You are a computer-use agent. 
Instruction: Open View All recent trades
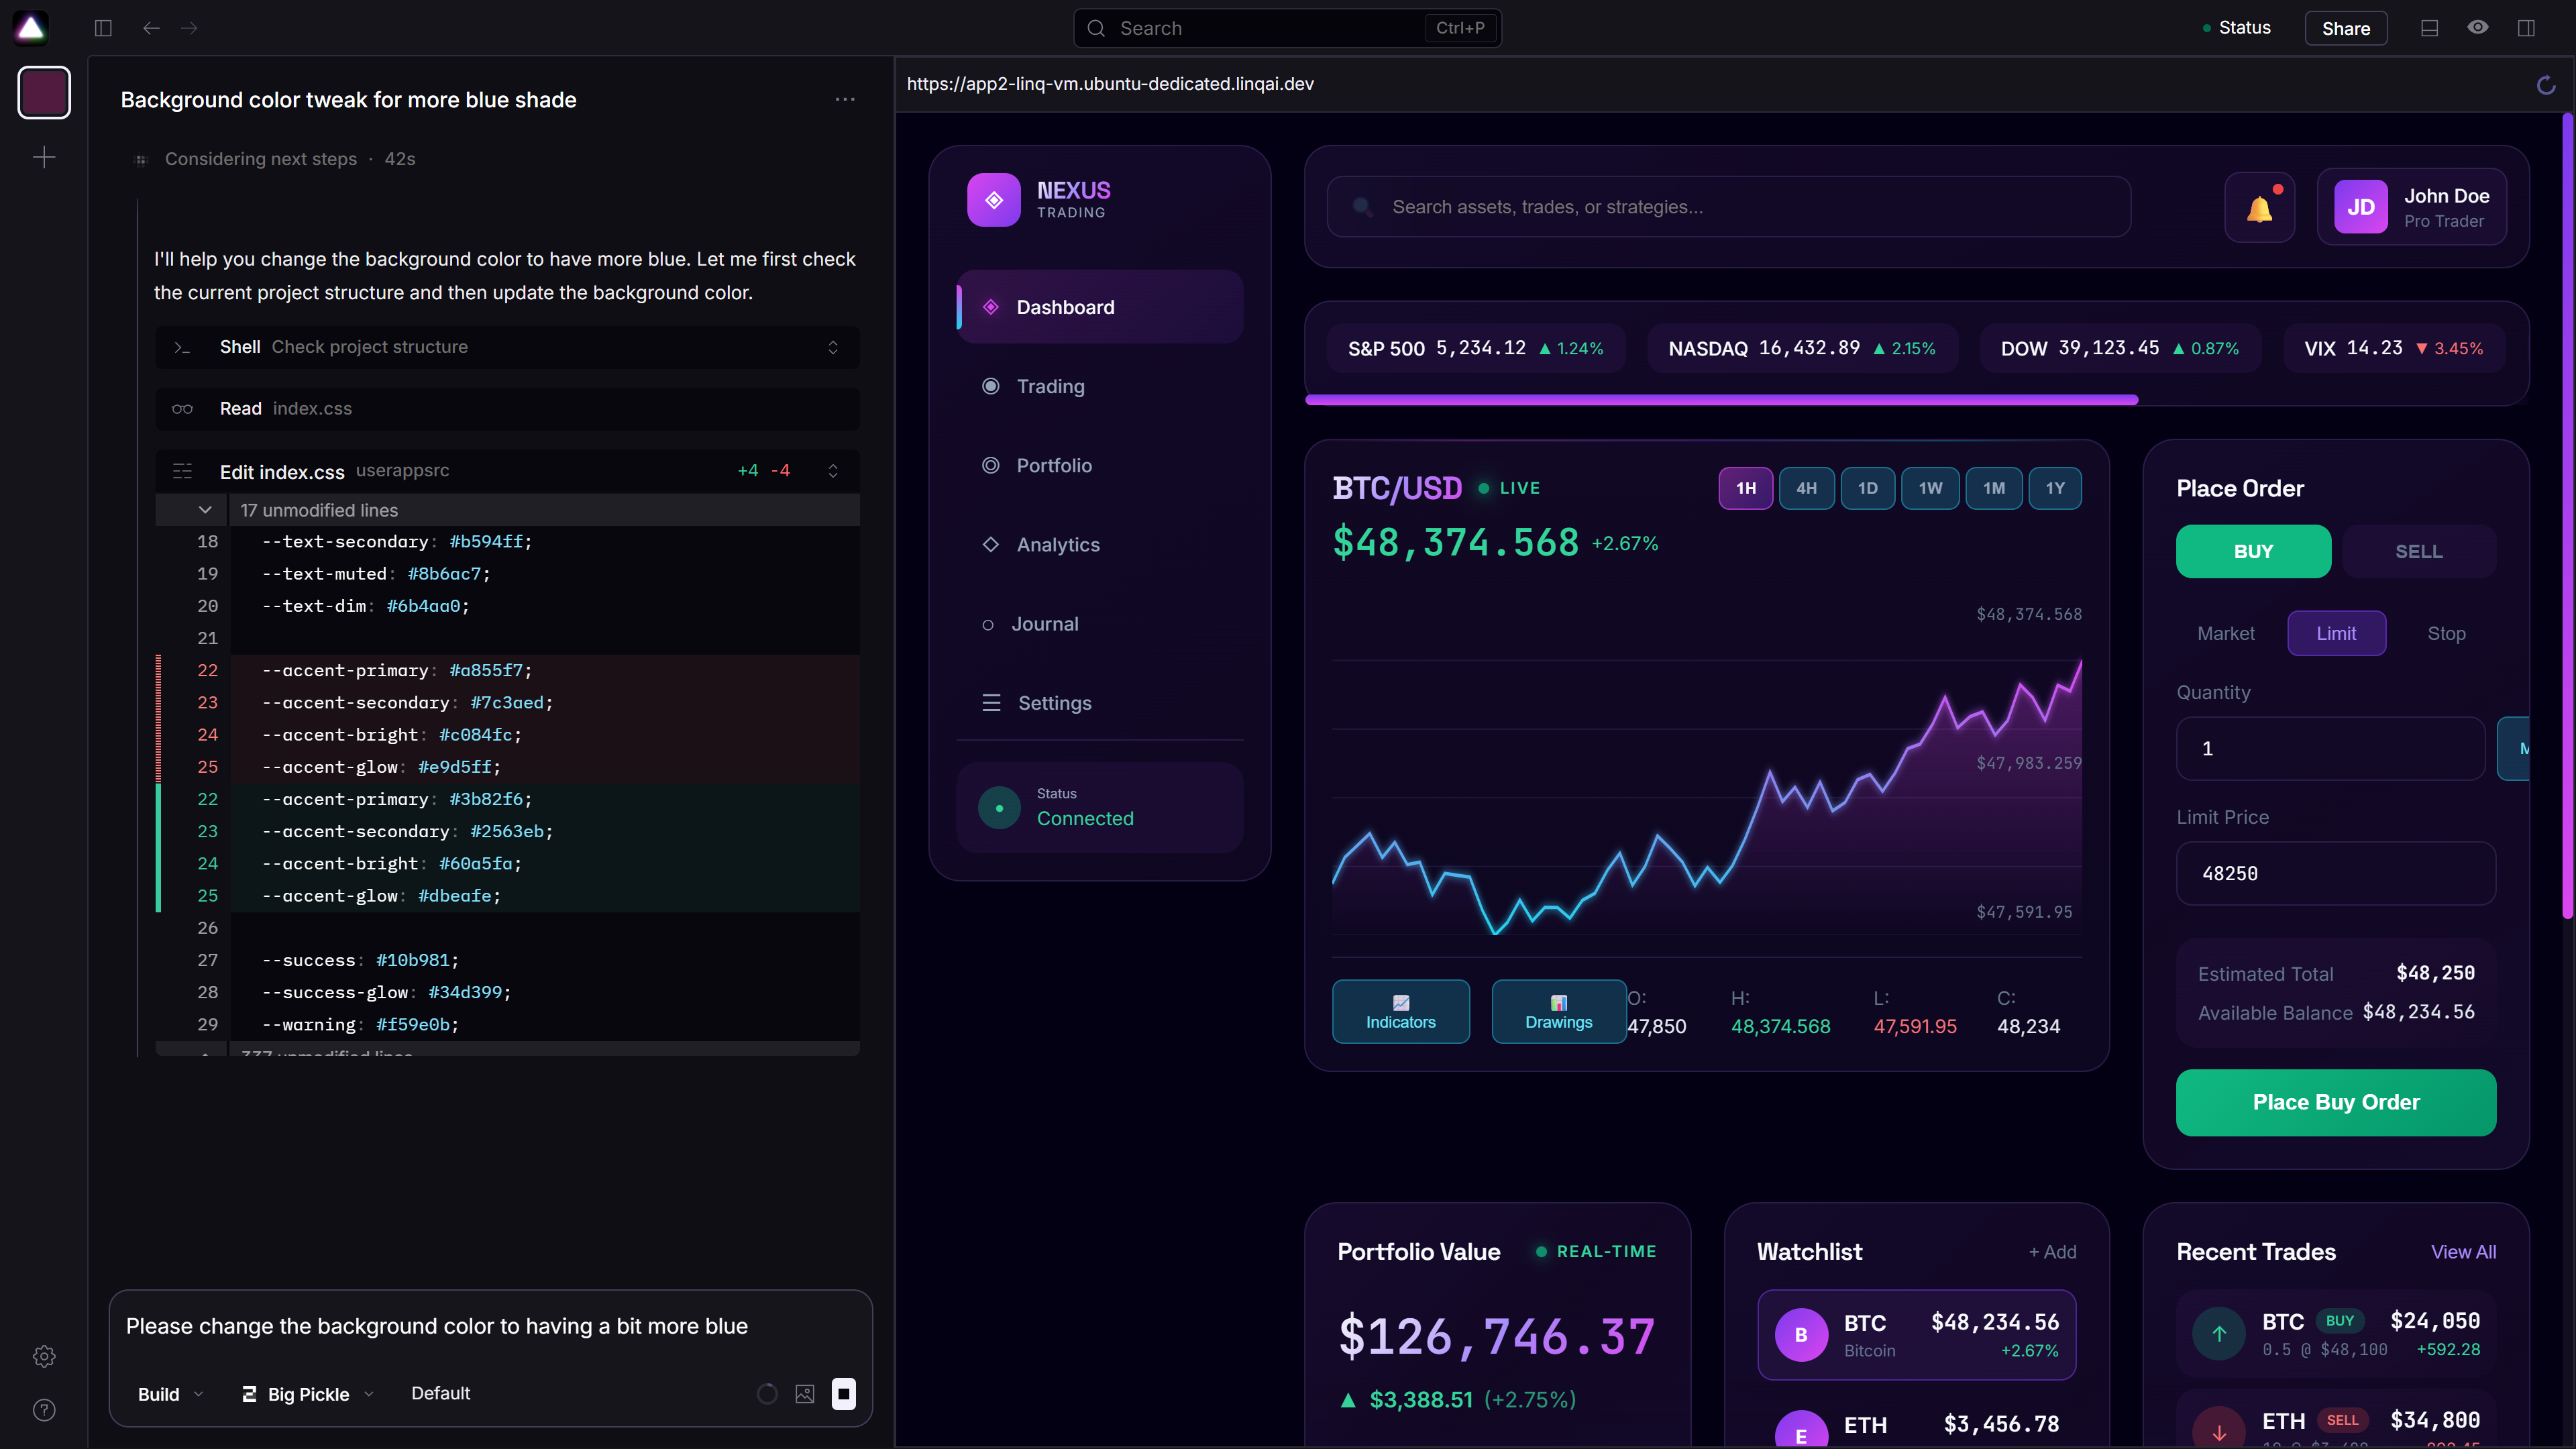pyautogui.click(x=2463, y=1251)
